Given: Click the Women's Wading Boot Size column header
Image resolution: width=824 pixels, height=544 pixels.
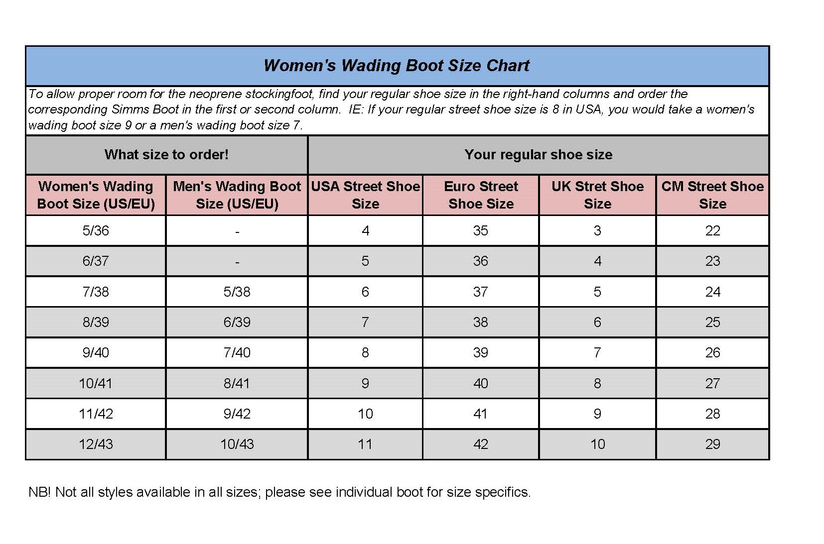Looking at the screenshot, I should tap(96, 195).
